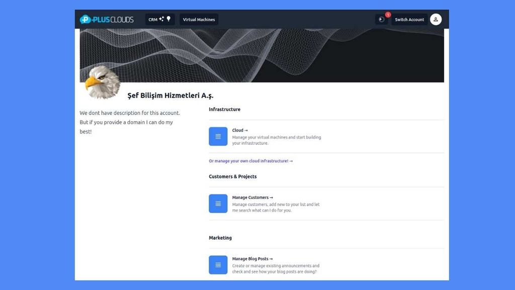Open the notification icon with red badge

pyautogui.click(x=381, y=20)
